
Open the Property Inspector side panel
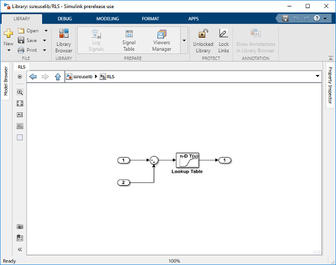click(x=330, y=85)
